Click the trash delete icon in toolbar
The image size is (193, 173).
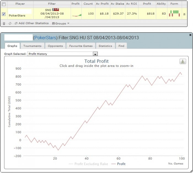pyautogui.click(x=4, y=23)
